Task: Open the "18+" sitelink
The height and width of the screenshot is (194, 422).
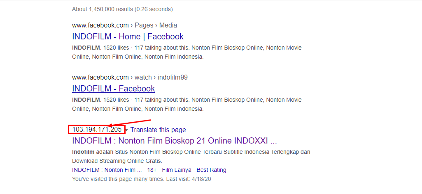Action: (152, 170)
